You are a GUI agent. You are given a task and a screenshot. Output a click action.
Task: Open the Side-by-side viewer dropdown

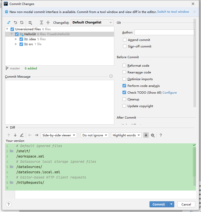[59, 135]
